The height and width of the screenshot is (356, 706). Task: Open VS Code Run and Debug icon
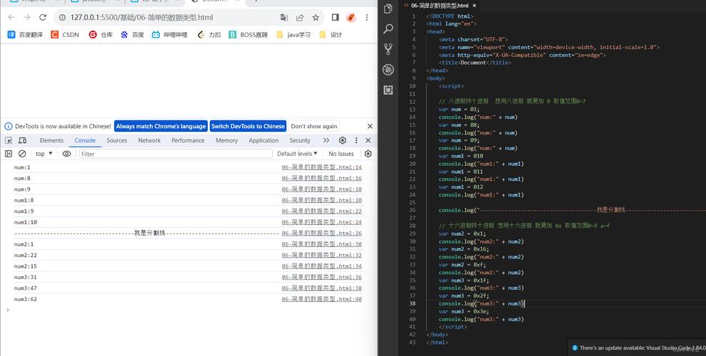tap(388, 69)
